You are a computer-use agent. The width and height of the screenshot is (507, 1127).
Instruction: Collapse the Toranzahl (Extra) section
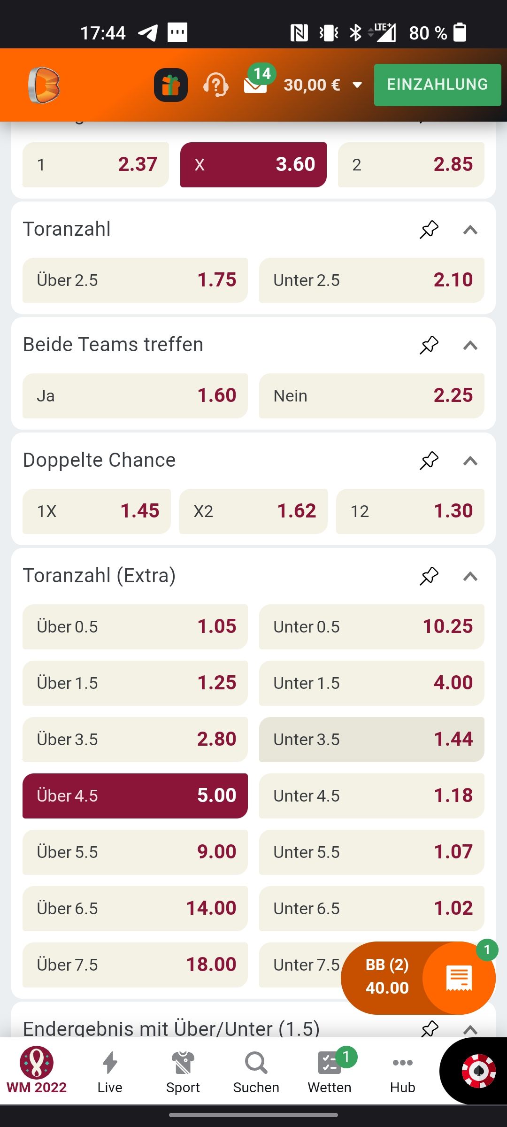click(x=470, y=576)
